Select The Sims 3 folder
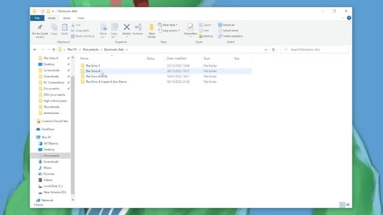Screen dimensions: 383x215 [x=93, y=66]
